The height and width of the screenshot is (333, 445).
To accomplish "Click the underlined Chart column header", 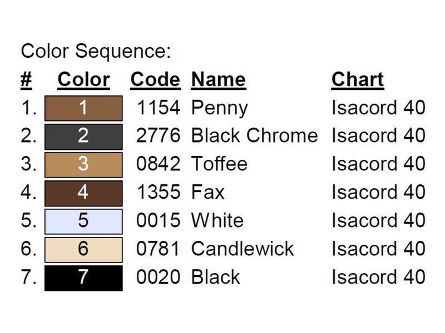I will point(358,80).
